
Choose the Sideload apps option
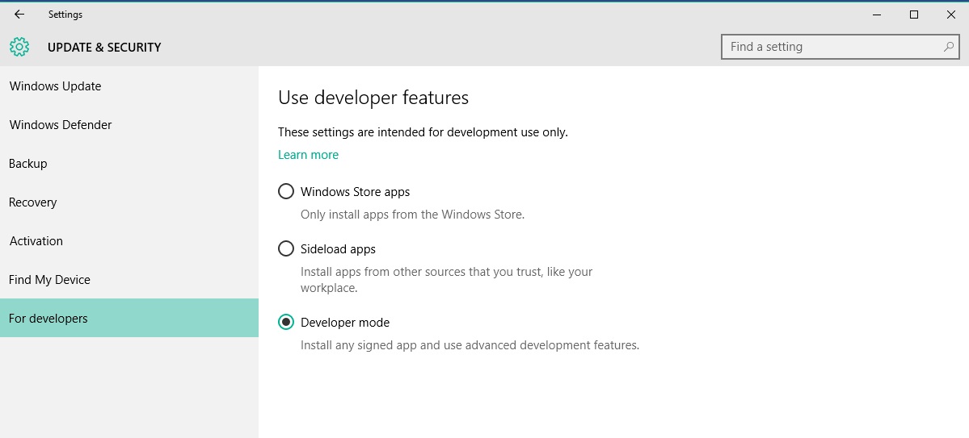tap(285, 249)
